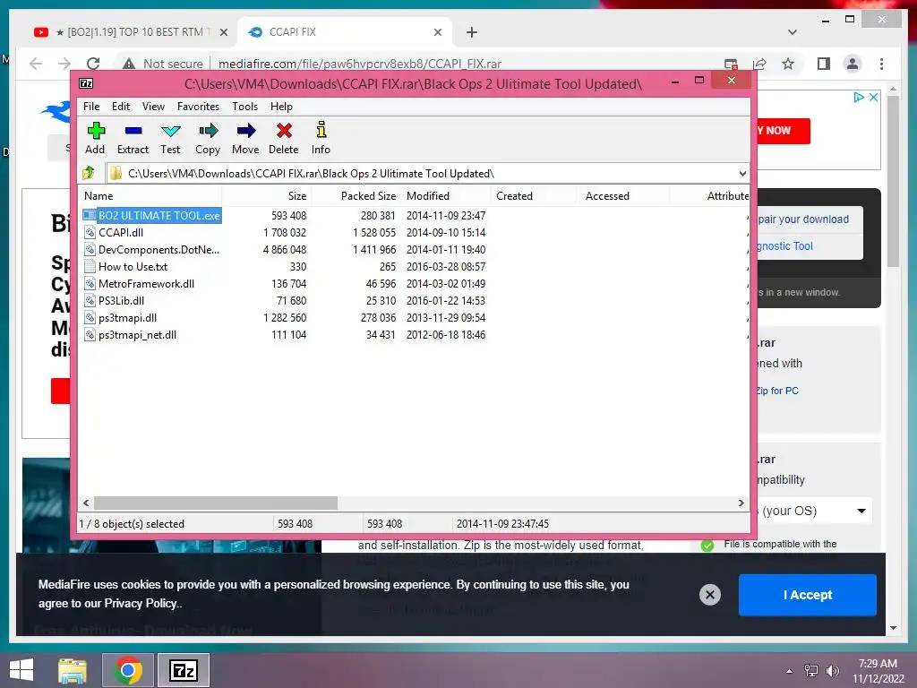Click the Not secure warning icon

[x=129, y=64]
